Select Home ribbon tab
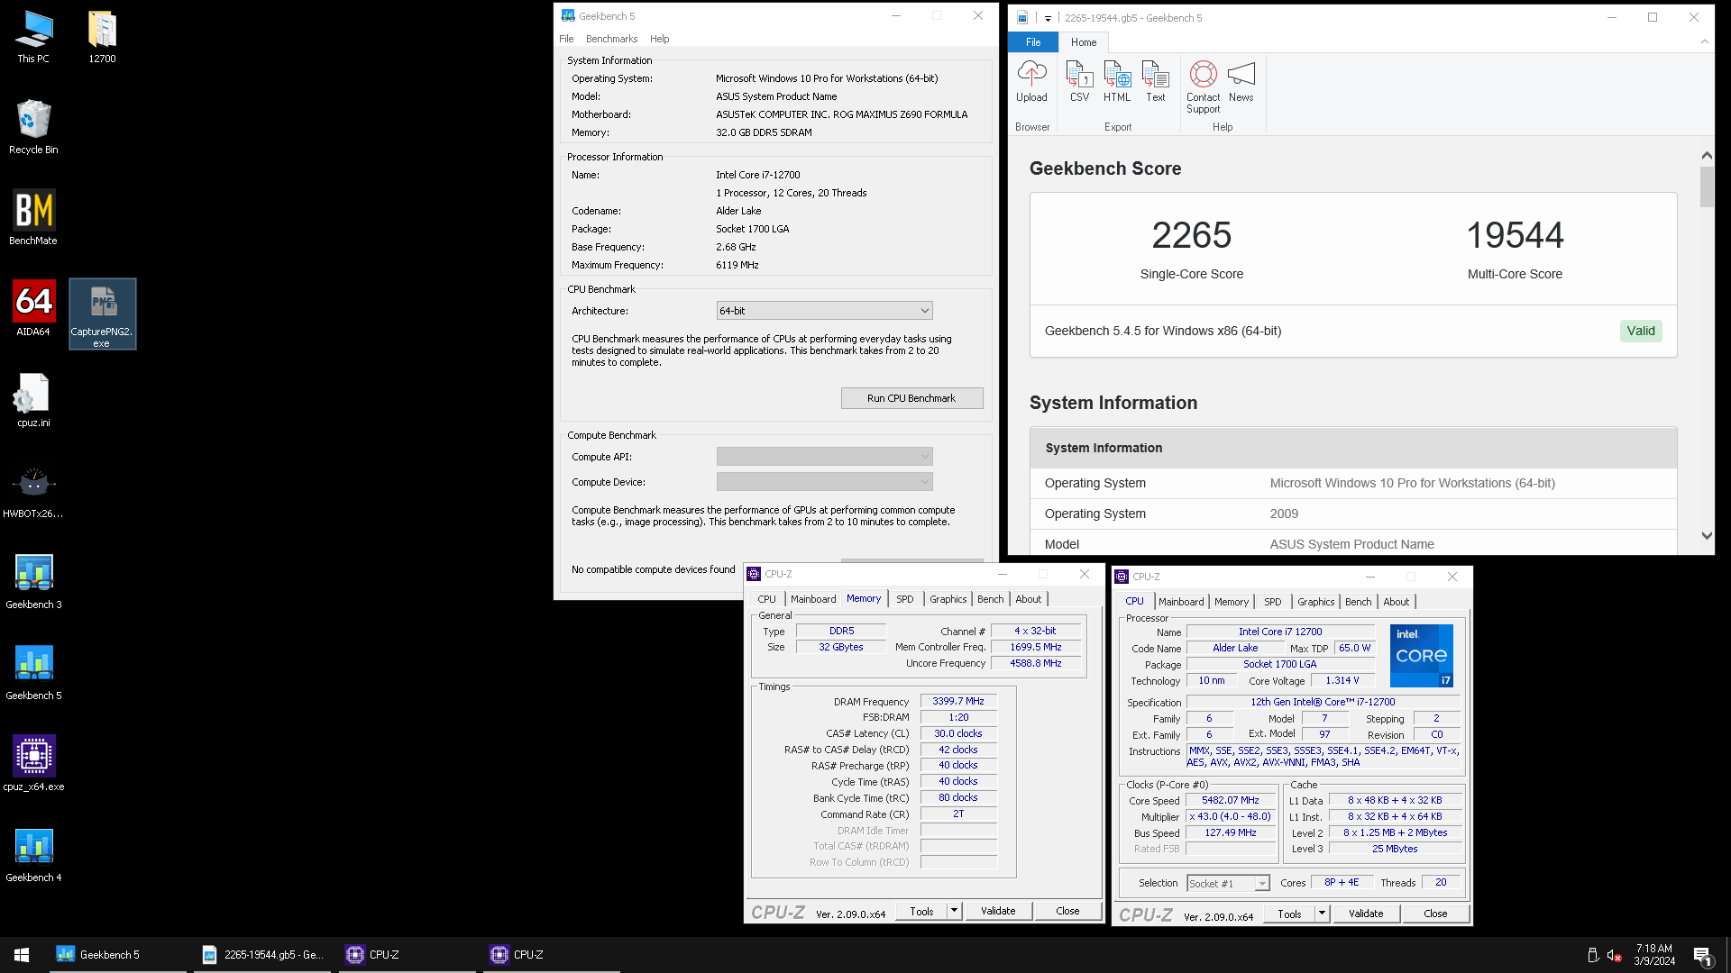 point(1084,42)
